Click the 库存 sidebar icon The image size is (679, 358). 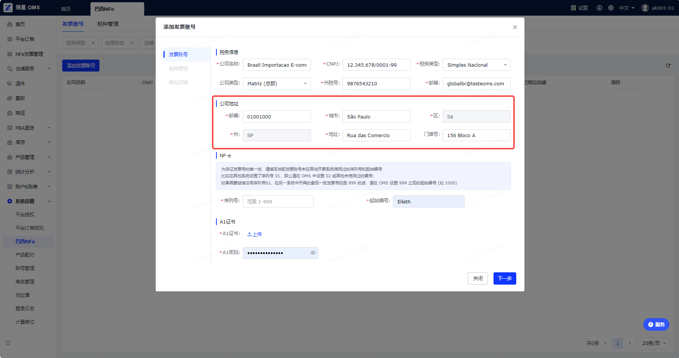[10, 142]
